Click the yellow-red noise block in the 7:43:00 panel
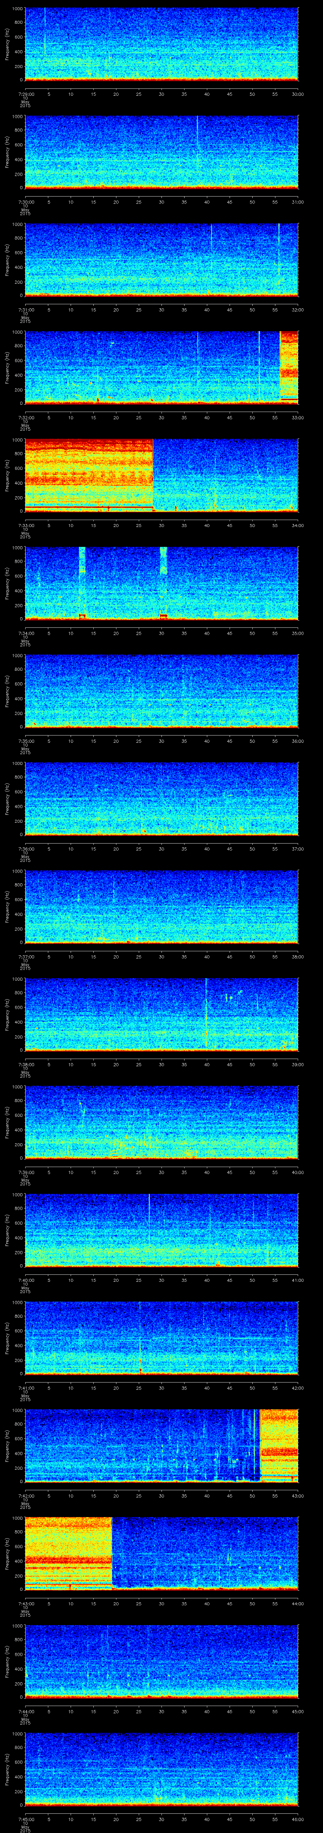 click(68, 1553)
